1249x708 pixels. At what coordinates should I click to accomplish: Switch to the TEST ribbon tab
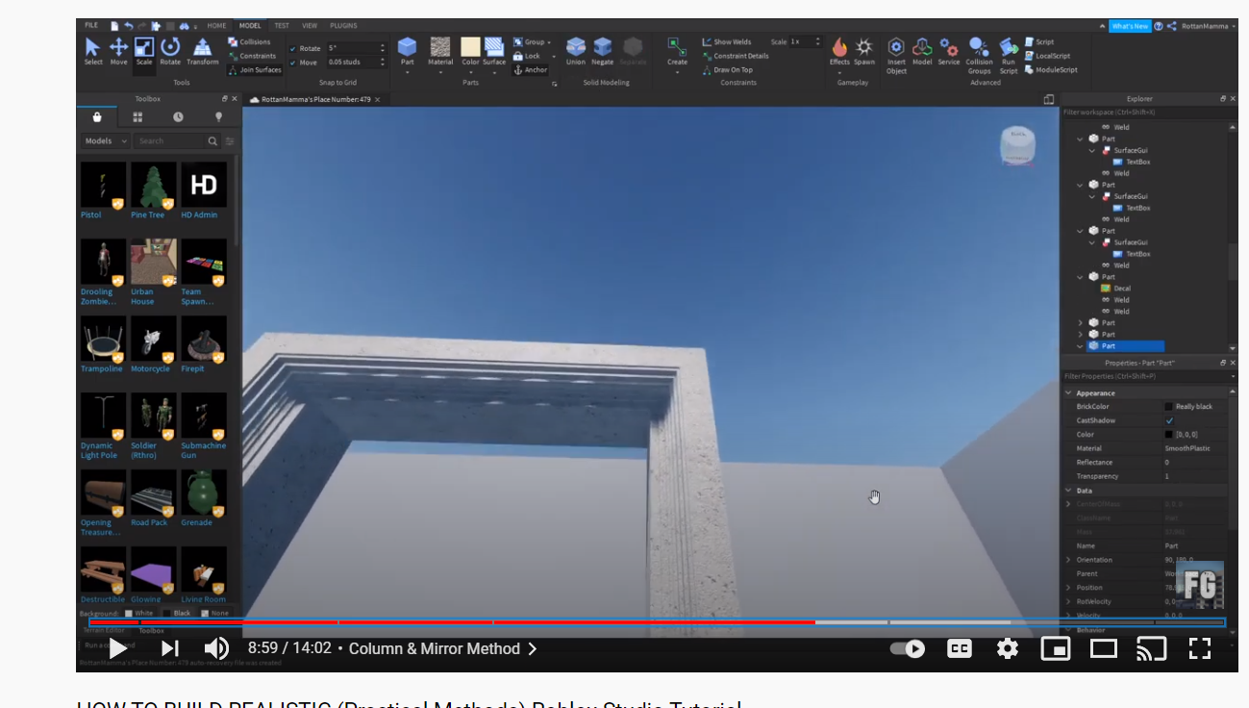click(x=282, y=26)
